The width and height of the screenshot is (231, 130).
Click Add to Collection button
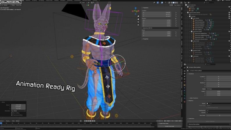pyautogui.click(x=210, y=121)
